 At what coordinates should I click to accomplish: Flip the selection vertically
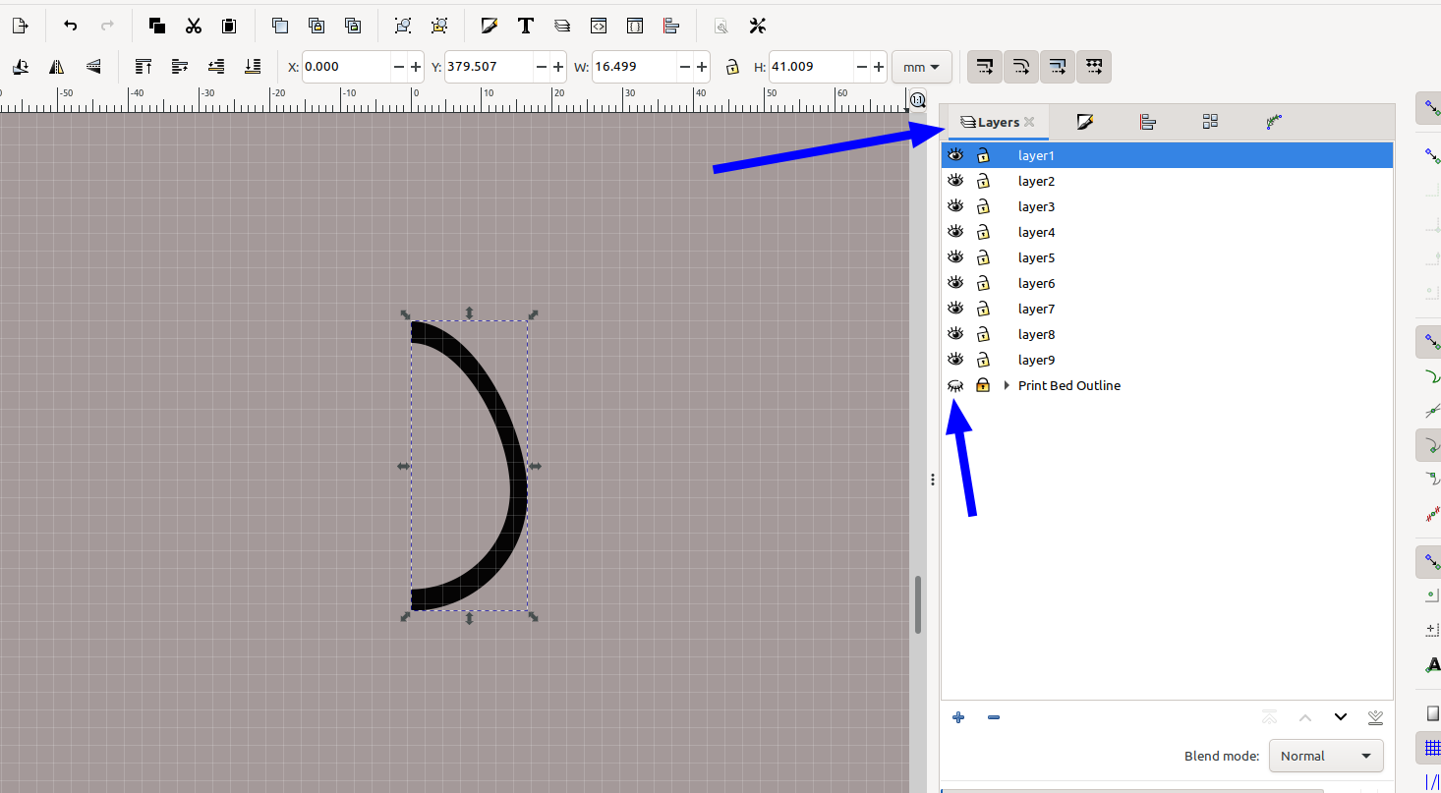coord(93,67)
